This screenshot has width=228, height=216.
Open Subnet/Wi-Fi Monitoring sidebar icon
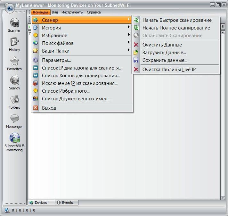[x=14, y=138]
